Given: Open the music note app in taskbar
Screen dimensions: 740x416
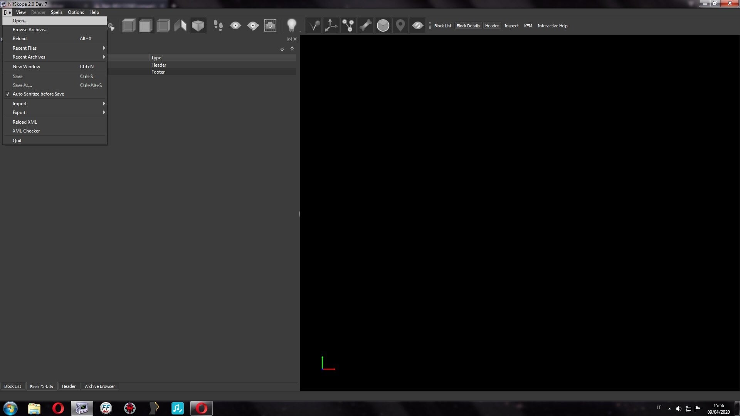Looking at the screenshot, I should coord(177,408).
